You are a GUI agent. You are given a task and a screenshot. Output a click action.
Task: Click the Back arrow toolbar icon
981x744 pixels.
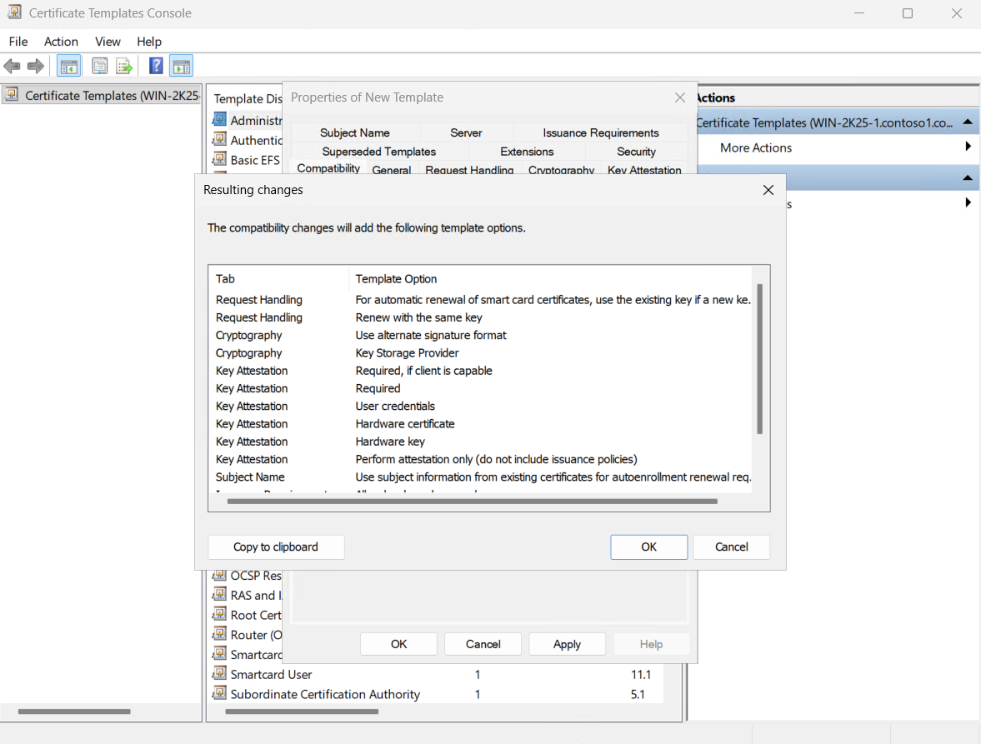tap(12, 66)
